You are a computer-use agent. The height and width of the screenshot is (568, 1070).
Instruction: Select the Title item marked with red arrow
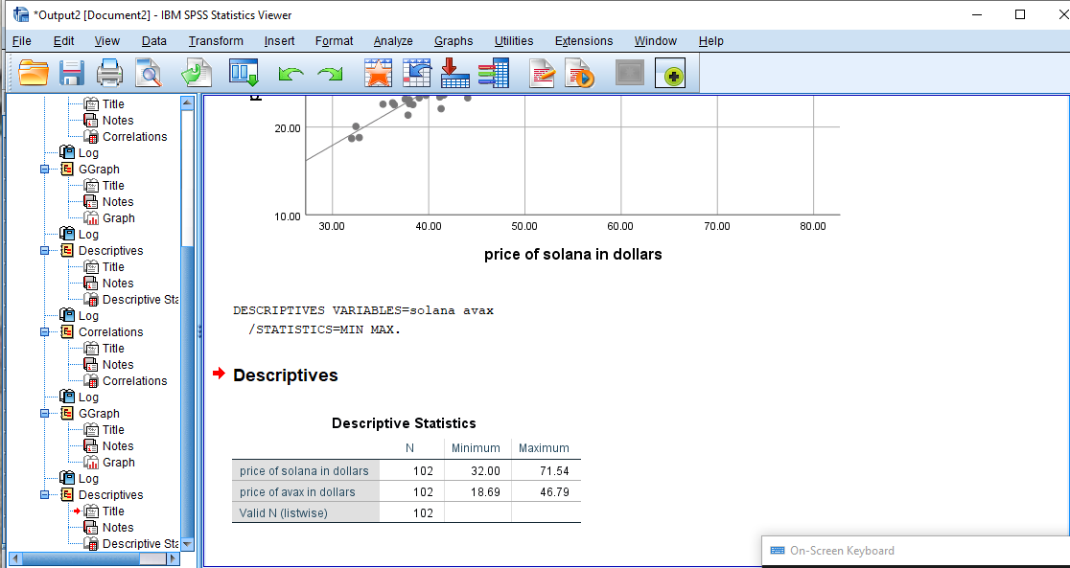click(x=113, y=511)
